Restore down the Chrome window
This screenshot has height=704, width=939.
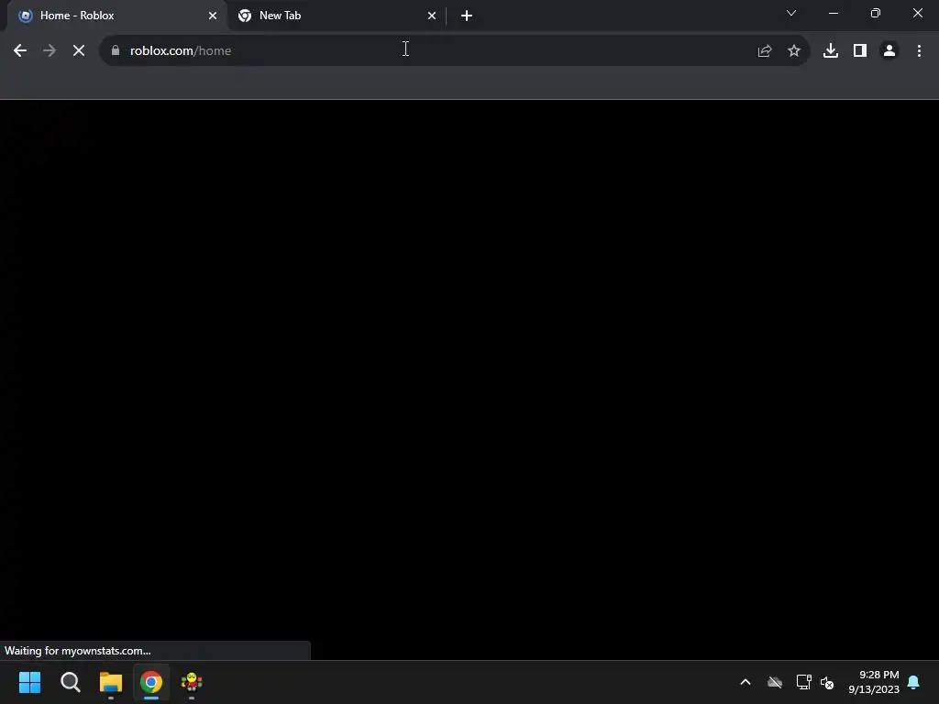click(x=876, y=13)
